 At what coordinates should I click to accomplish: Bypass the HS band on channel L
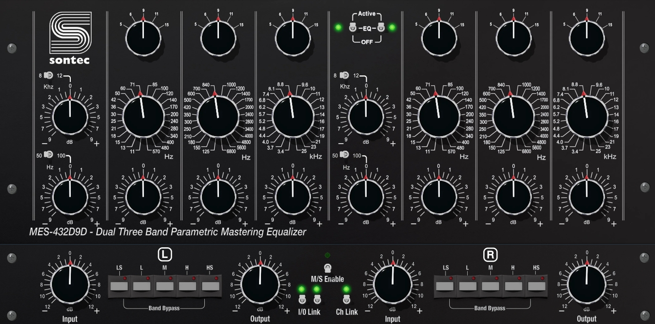tap(210, 285)
